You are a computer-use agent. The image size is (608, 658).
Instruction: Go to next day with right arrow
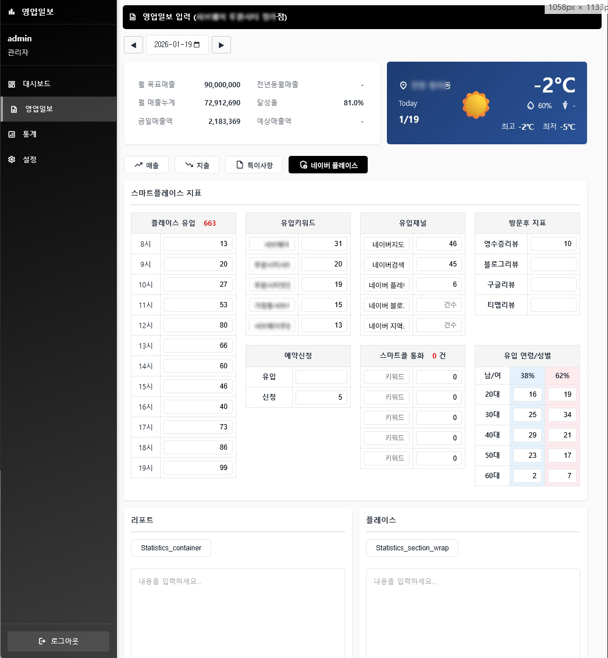click(x=221, y=45)
